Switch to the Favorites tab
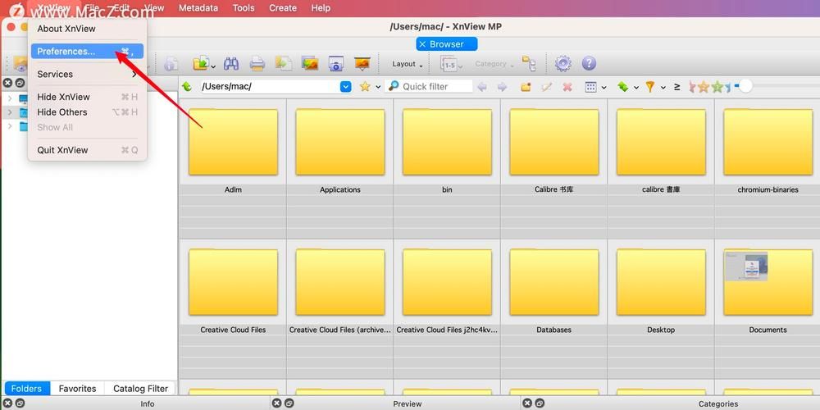 point(77,389)
